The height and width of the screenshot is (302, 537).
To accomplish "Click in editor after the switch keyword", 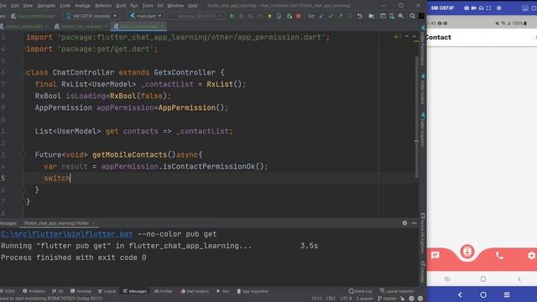I will 70,178.
